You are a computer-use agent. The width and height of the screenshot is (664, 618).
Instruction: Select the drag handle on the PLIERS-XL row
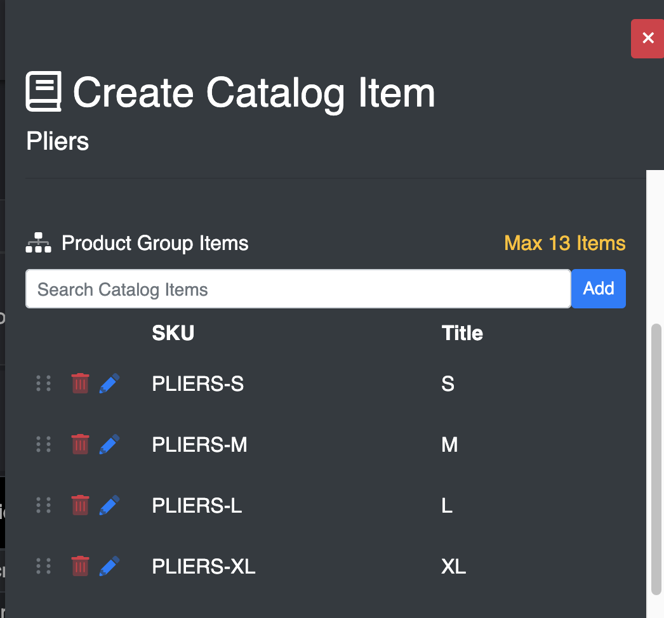43,566
